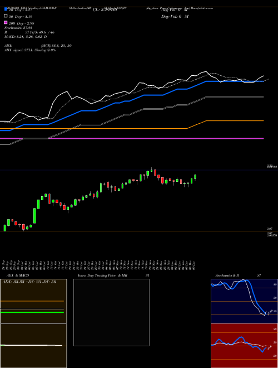
Task: Click 'ADX: 33.33 +DY: 25 -DY: 50' header
Action: pyautogui.click(x=29, y=282)
